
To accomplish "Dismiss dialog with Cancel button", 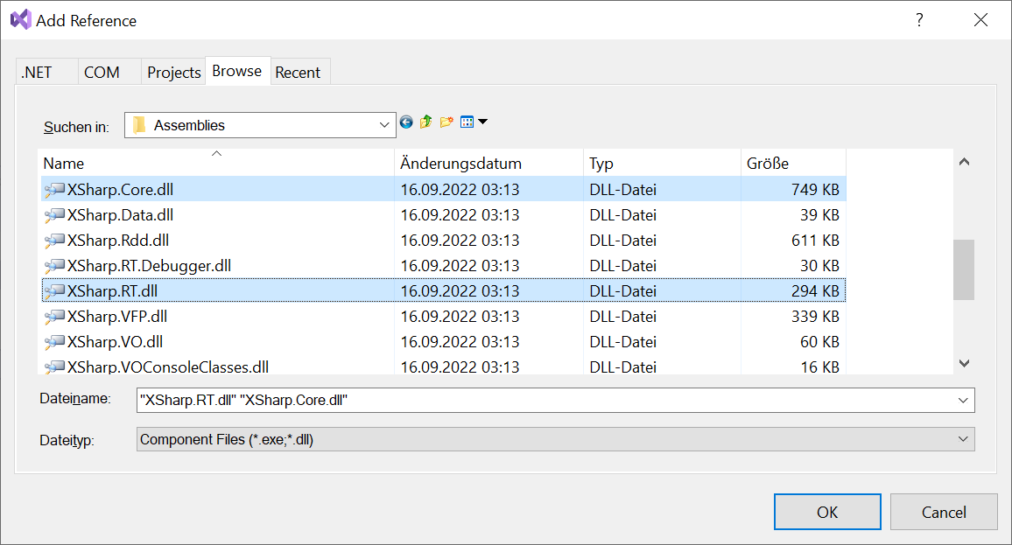I will [x=944, y=512].
